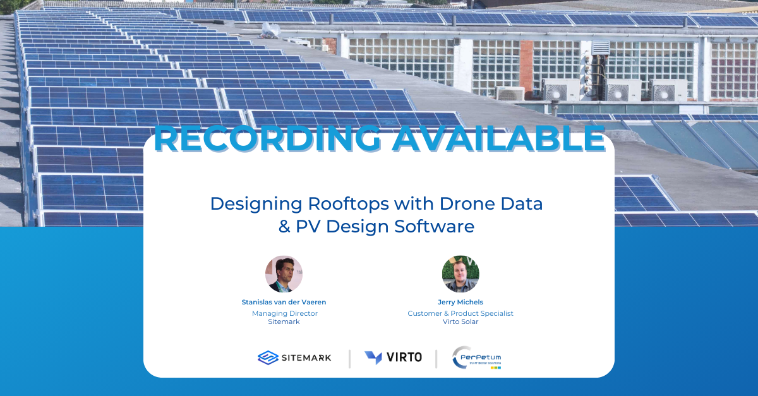758x396 pixels.
Task: Select Stanislas van der Vaeren's portrait photo
Action: coord(284,274)
